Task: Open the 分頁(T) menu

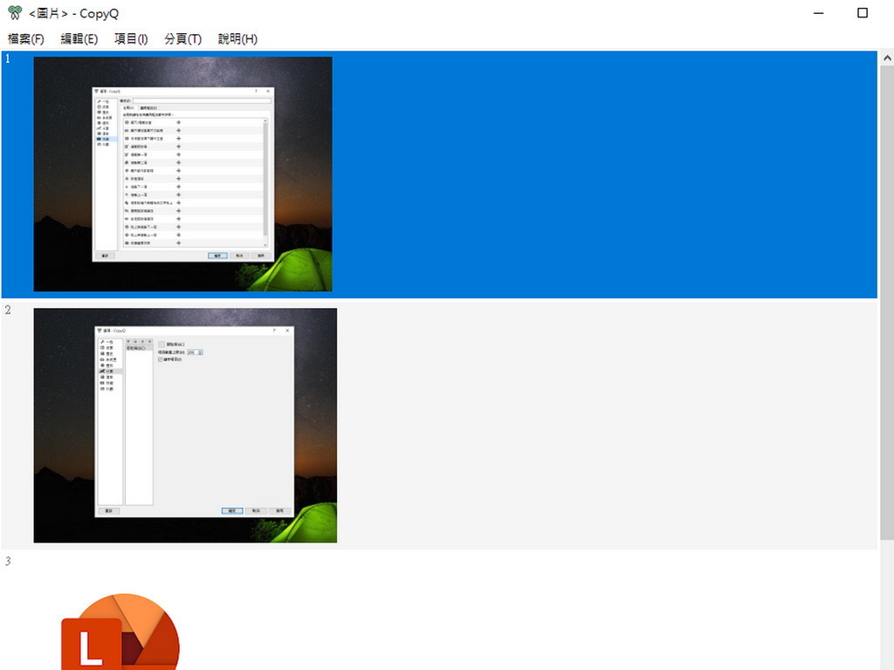Action: pyautogui.click(x=183, y=38)
